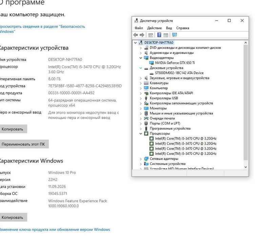This screenshot has width=268, height=237.
Task: Click the OS build value 19045.5371
Action: 58,194
